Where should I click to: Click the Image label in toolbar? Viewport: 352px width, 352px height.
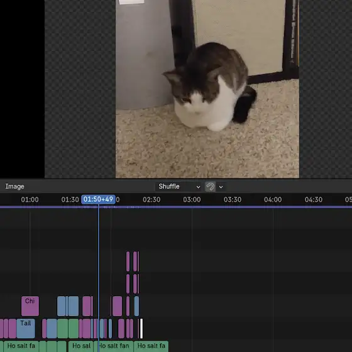15,186
